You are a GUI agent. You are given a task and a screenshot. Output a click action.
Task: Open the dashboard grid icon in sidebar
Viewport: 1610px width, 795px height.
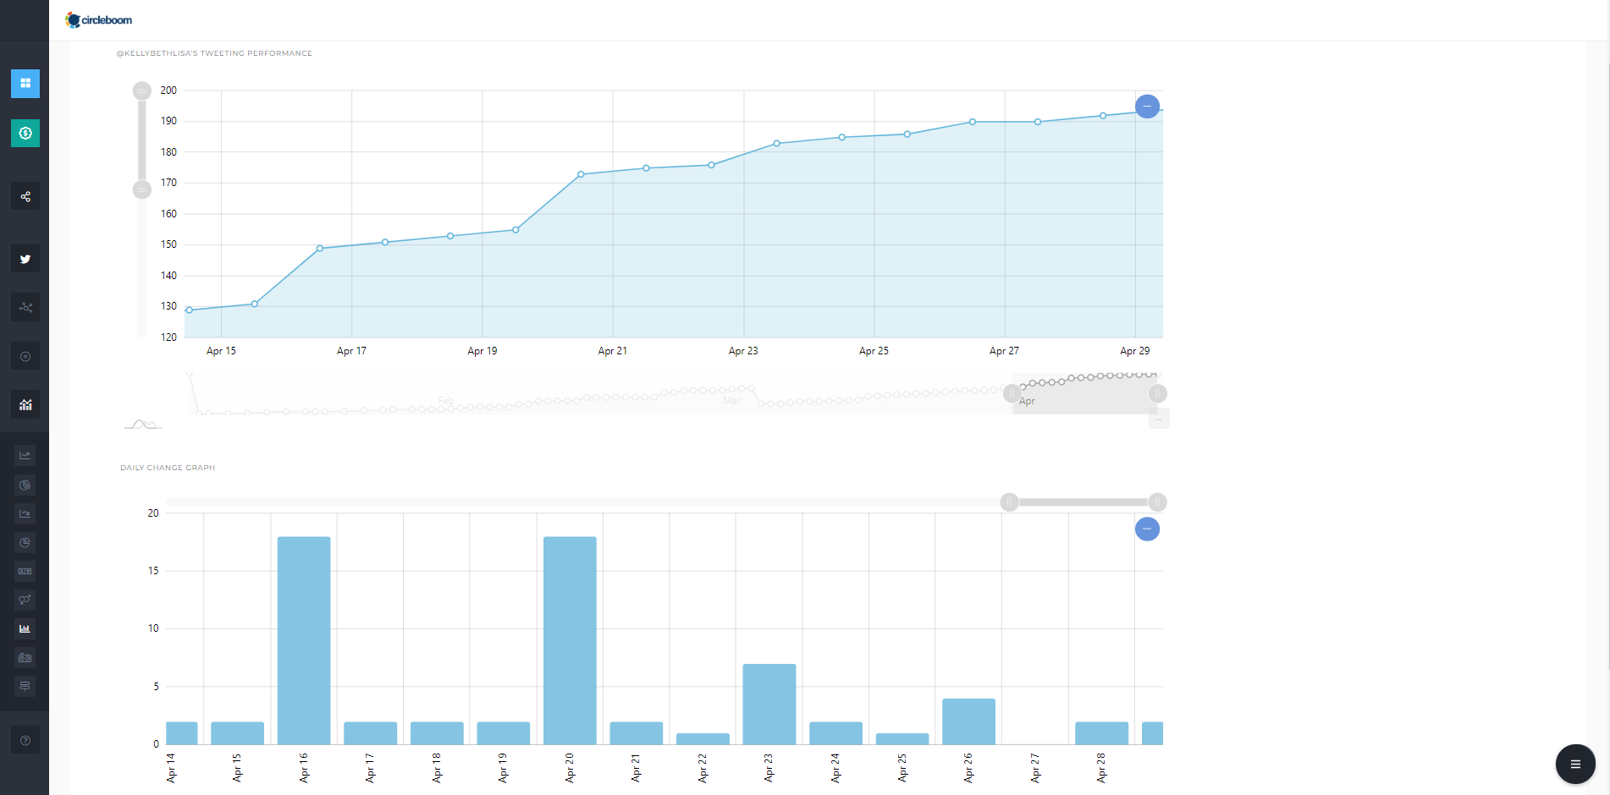25,84
